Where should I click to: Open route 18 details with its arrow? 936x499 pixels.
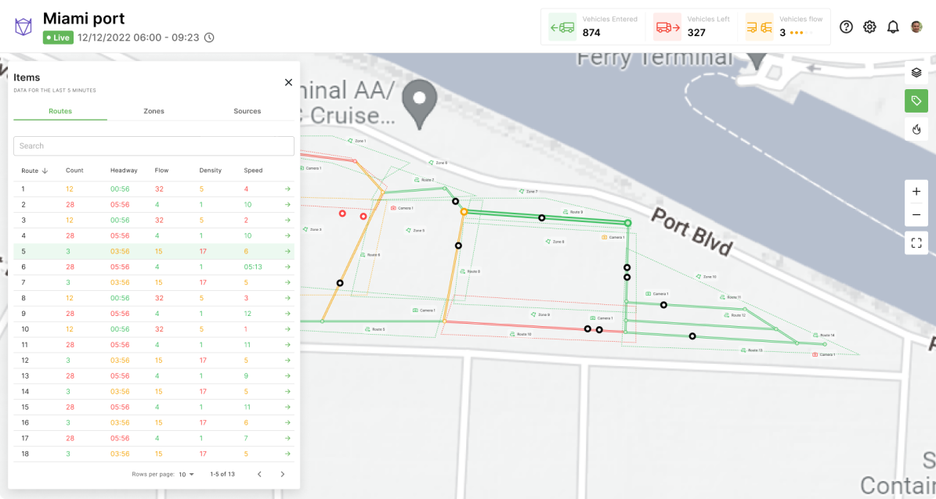point(287,453)
